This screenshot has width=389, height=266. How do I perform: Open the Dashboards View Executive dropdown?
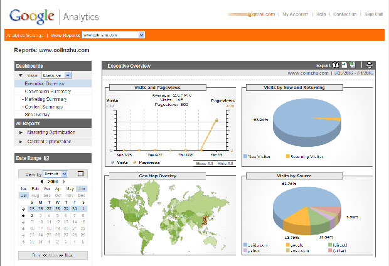point(56,75)
